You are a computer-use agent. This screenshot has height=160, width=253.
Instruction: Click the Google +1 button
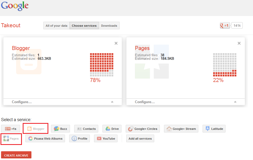tap(225, 25)
